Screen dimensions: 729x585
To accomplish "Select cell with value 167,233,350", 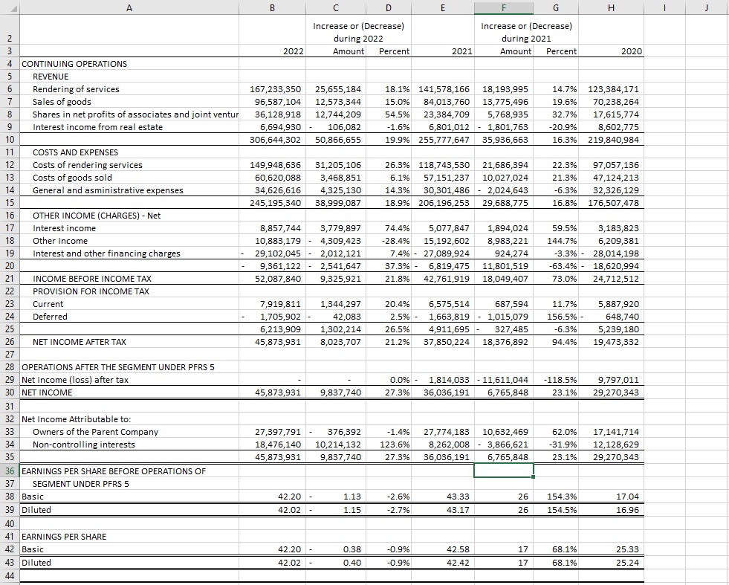I will [x=273, y=89].
